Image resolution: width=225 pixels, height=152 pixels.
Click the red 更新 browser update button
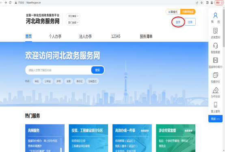(219, 2)
